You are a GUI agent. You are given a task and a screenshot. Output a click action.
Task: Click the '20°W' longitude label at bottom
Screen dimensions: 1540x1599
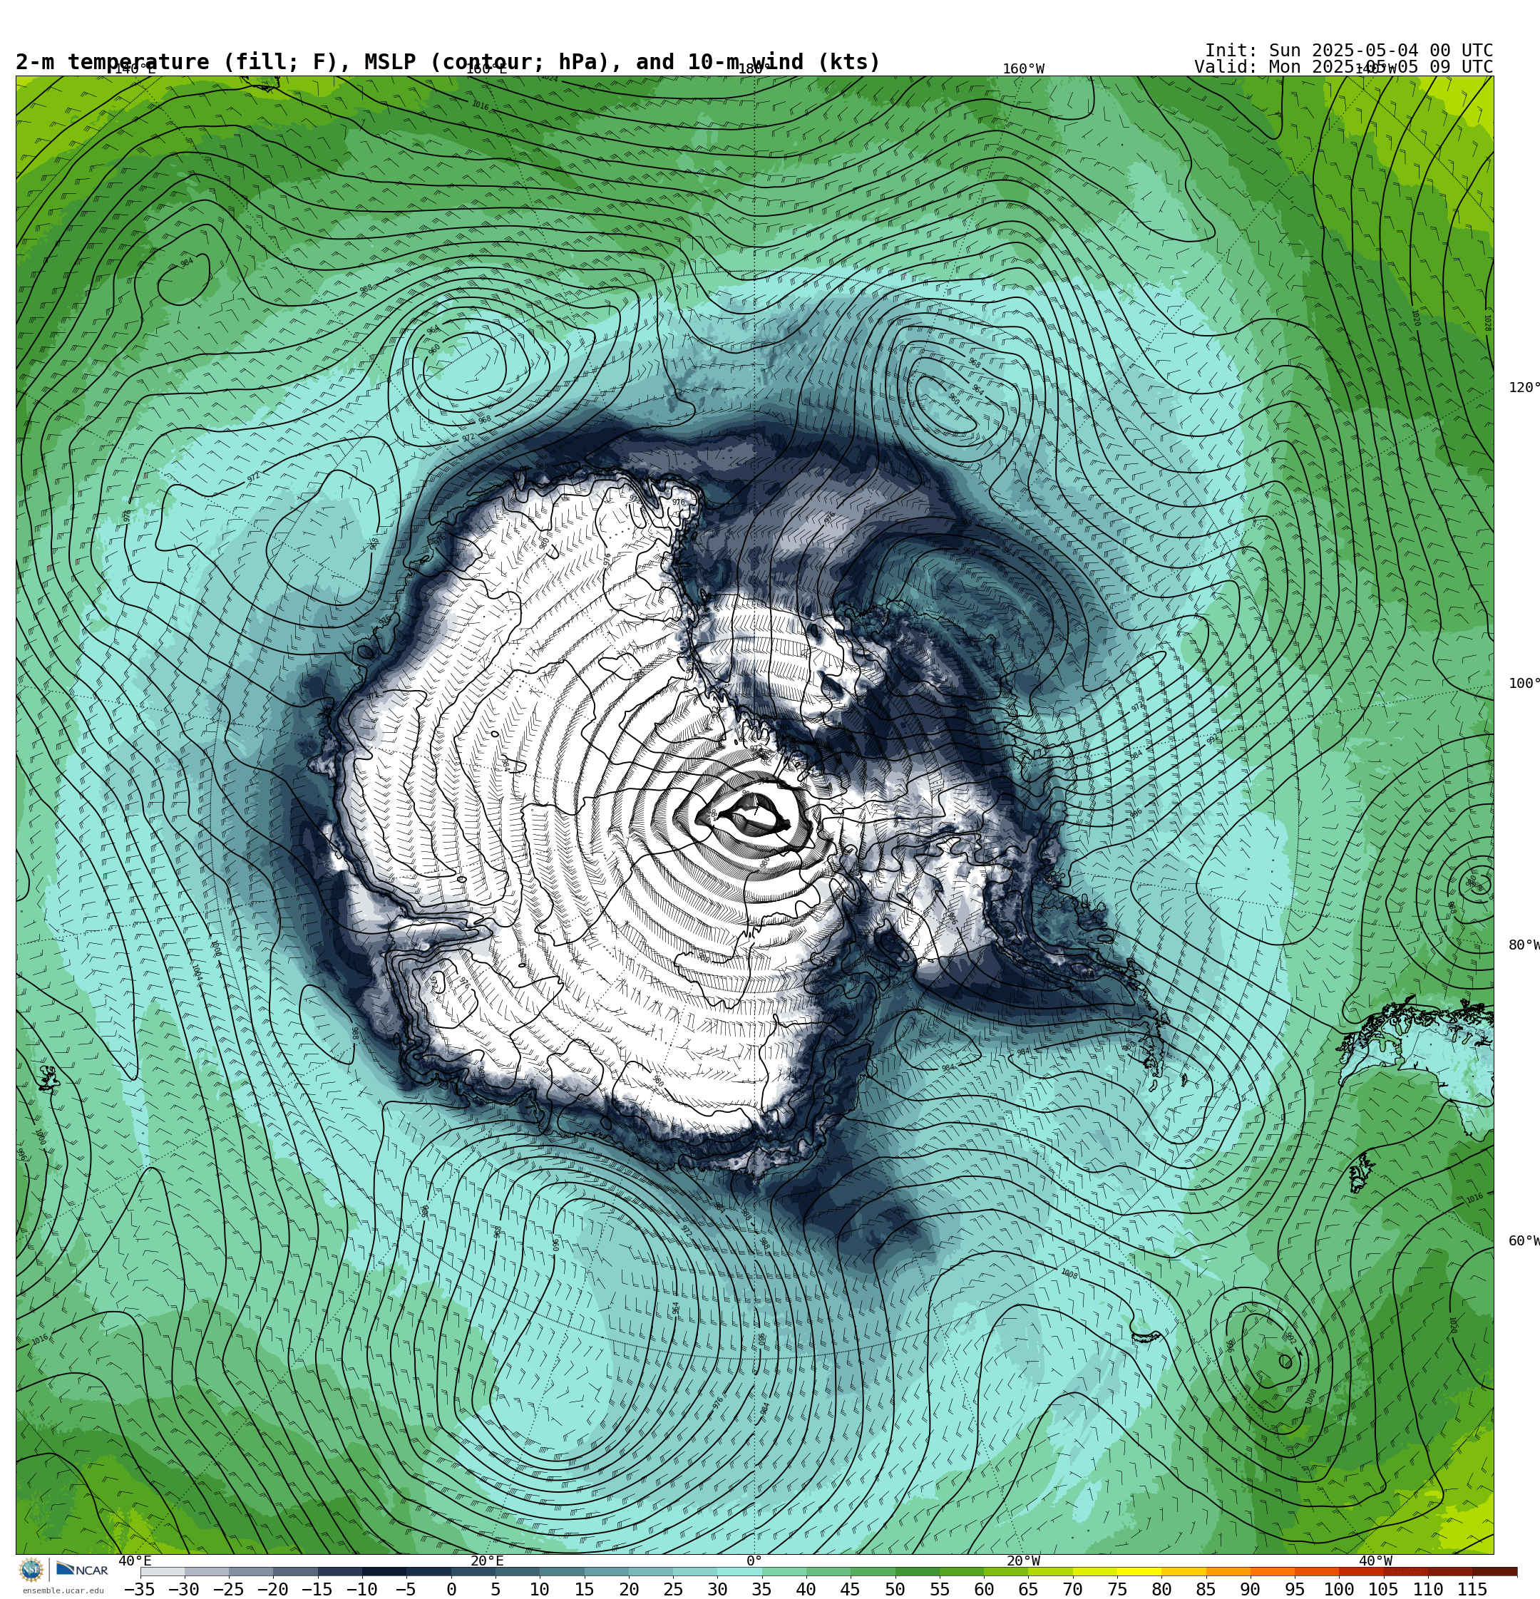1023,1561
